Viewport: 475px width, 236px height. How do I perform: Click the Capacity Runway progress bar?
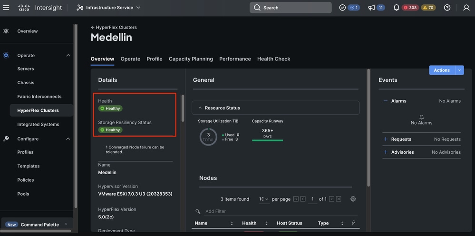pos(268,140)
